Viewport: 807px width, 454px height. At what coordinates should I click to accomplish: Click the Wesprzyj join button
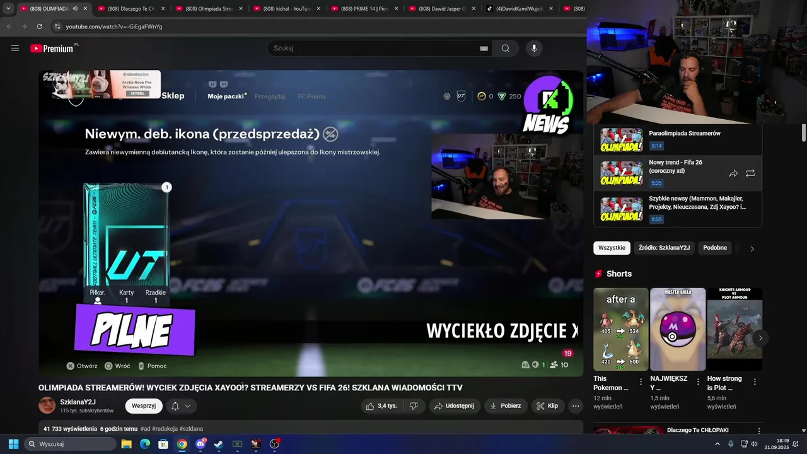point(144,406)
